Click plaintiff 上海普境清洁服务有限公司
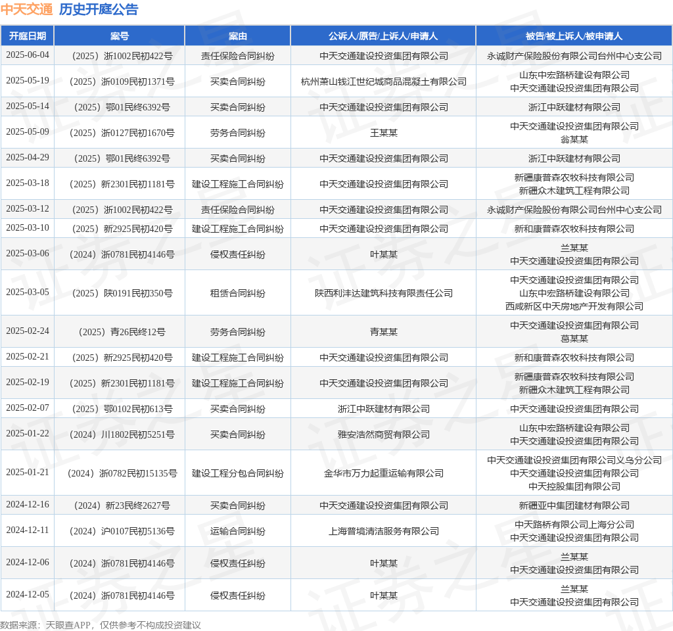This screenshot has width=673, height=631. pyautogui.click(x=383, y=531)
